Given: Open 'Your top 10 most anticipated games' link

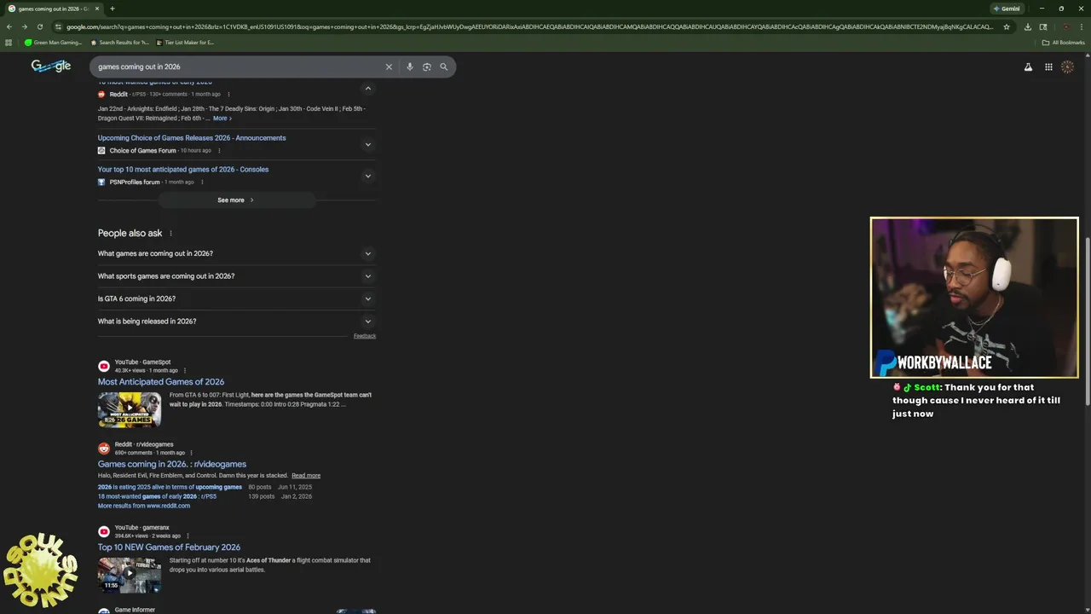Looking at the screenshot, I should coord(183,170).
